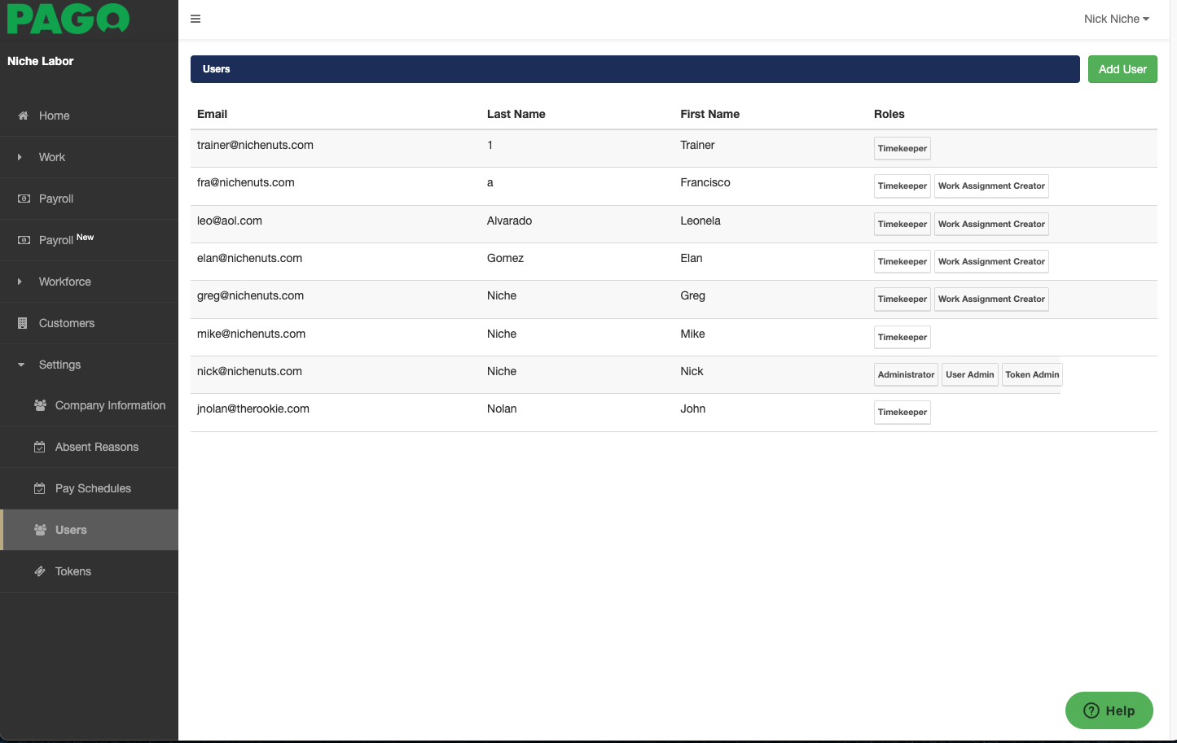The height and width of the screenshot is (743, 1177).
Task: Click the Absent Reasons calendar icon
Action: coord(40,447)
